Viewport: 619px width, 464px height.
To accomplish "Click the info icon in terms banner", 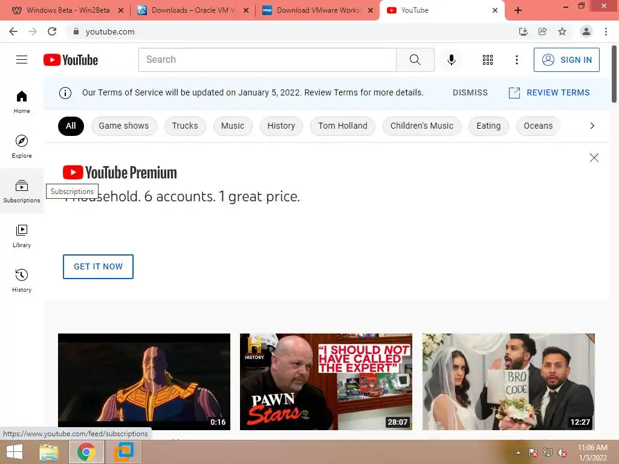I will (x=65, y=92).
